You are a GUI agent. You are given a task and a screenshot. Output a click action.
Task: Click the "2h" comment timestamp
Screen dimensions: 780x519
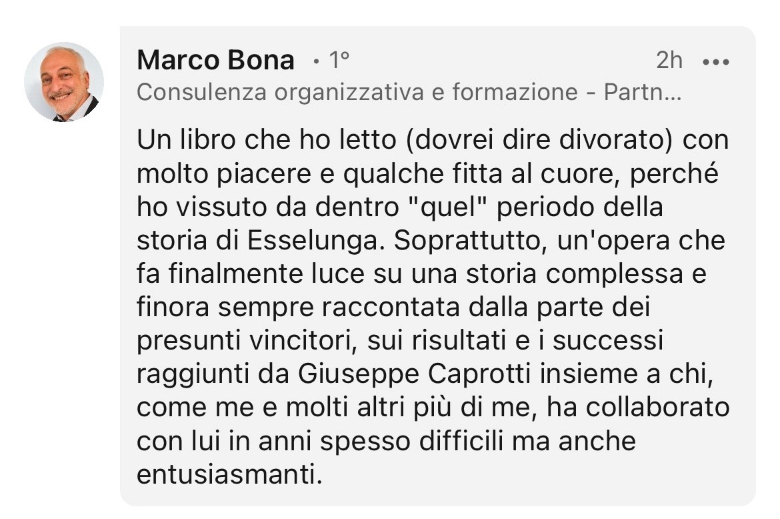(669, 61)
